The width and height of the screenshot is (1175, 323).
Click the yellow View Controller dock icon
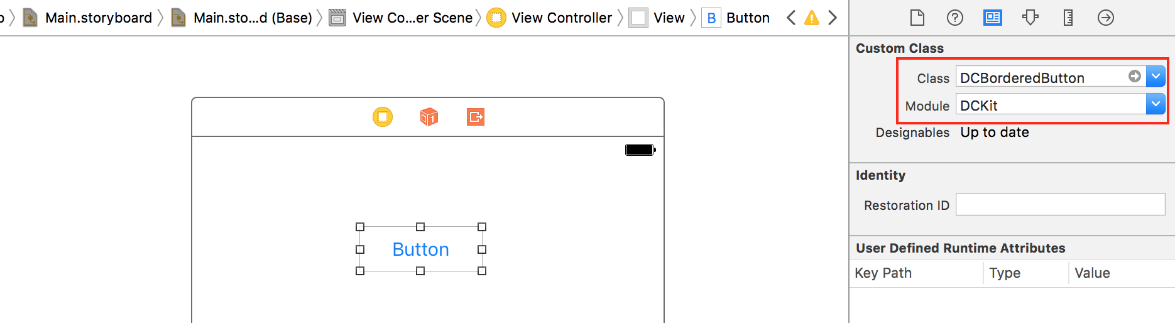pos(383,117)
